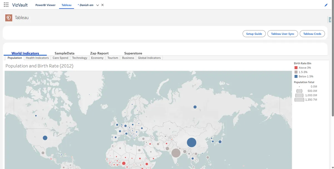Open the Economy sheet tab
Screen dimensions: 334x169
(x=97, y=58)
